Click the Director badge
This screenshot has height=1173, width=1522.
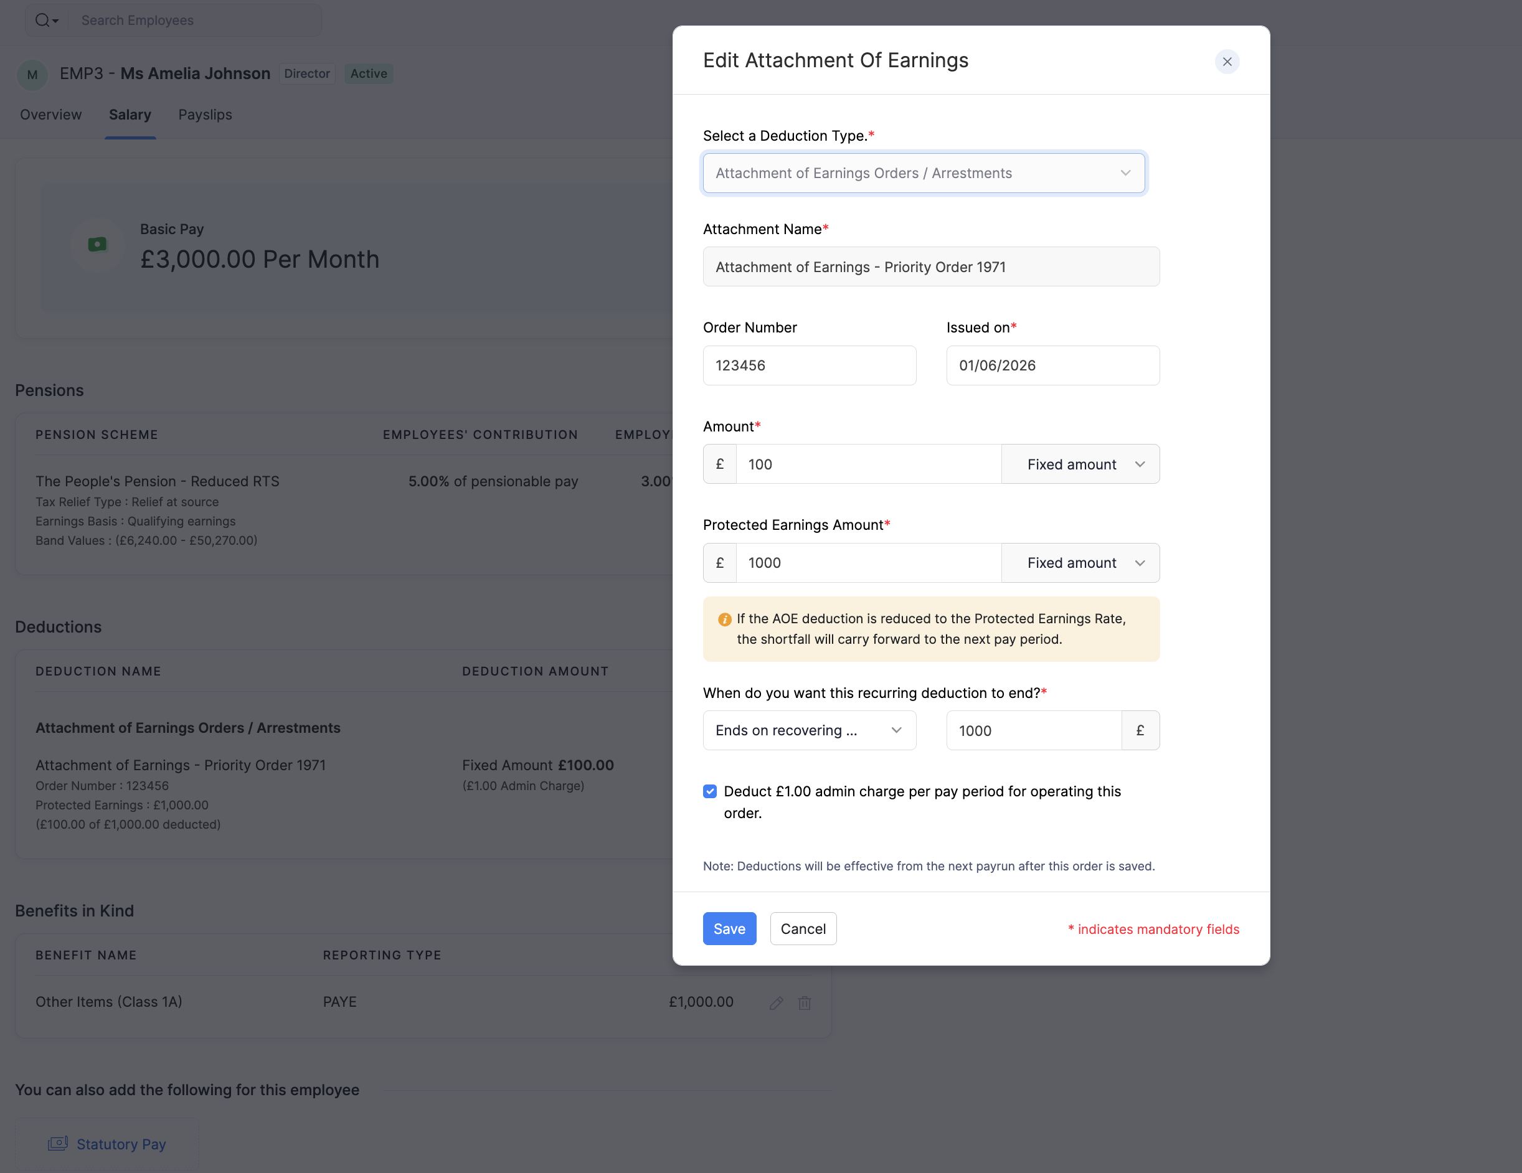pyautogui.click(x=306, y=74)
